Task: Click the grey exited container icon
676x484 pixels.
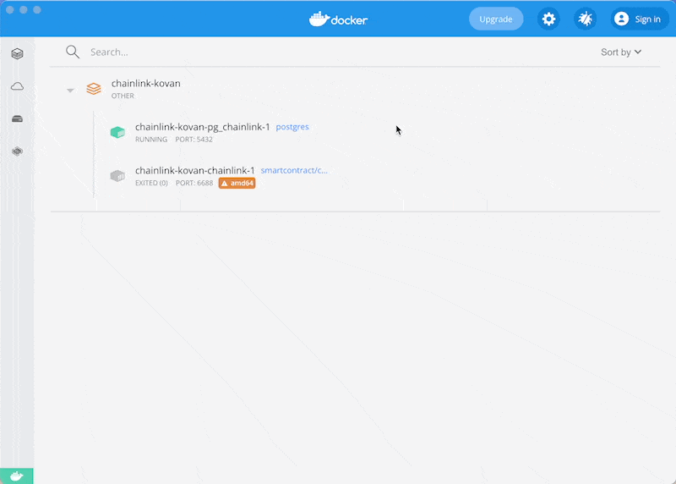Action: tap(117, 176)
